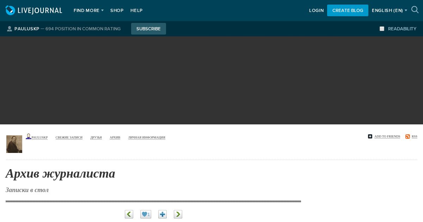Click the blue plus add-to-memories icon
Screen dimensions: 423x222
point(163,214)
